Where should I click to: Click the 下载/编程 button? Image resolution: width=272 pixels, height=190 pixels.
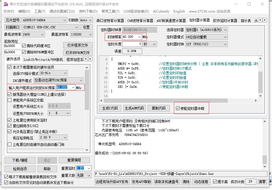tap(20, 160)
